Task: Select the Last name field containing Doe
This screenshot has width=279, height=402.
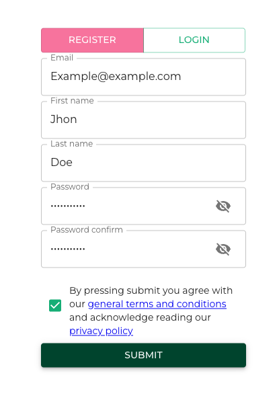Action: pos(143,163)
